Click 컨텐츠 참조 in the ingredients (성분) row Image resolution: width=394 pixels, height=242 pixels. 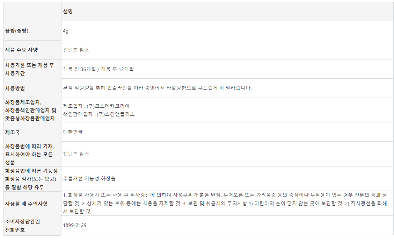coord(76,154)
